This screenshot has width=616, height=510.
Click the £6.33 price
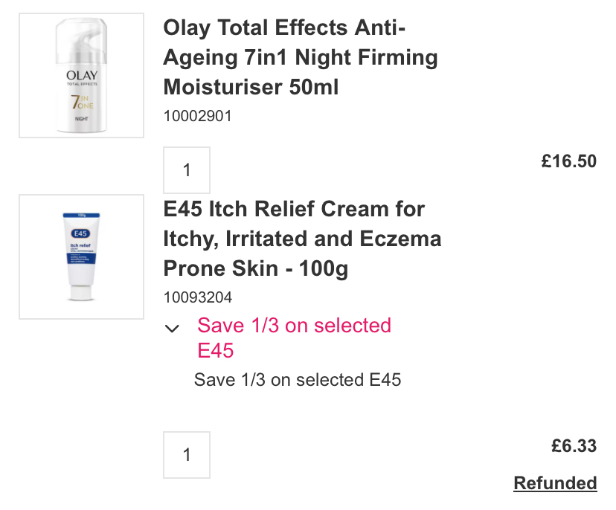(x=574, y=445)
